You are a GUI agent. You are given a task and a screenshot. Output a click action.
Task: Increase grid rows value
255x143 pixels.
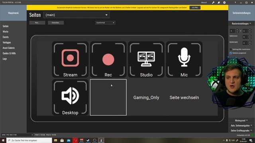click(250, 30)
